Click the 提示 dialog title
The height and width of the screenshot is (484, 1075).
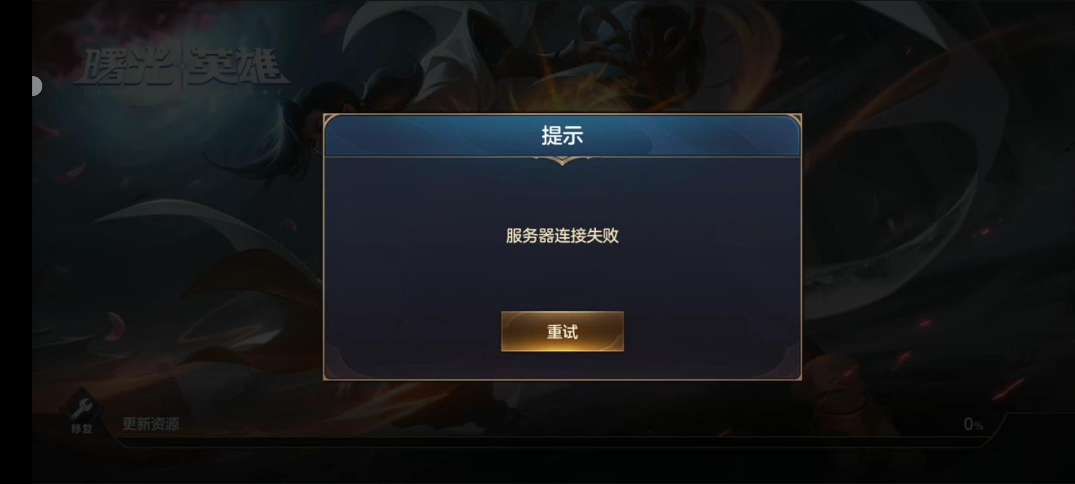[x=562, y=135]
